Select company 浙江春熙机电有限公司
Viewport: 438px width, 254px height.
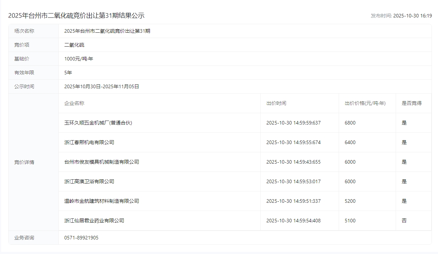(89, 142)
